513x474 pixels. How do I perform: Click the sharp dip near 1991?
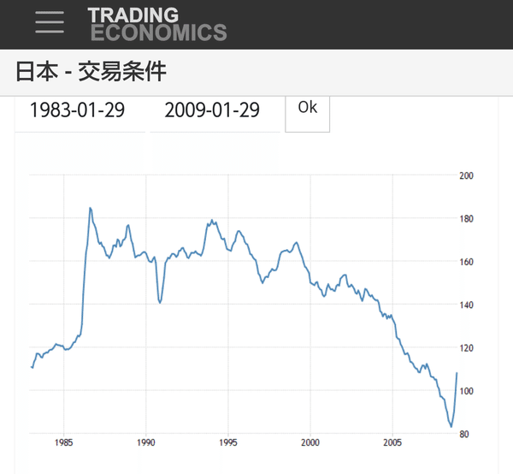[x=160, y=303]
